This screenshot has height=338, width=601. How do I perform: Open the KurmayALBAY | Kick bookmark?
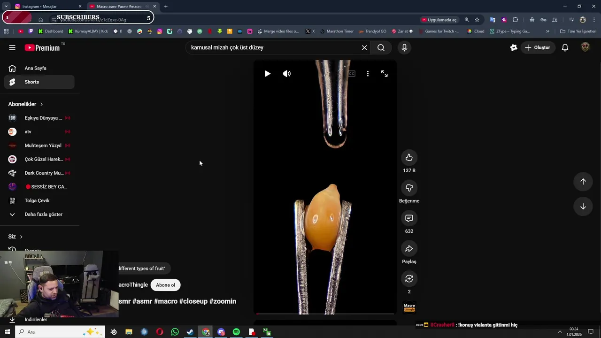pyautogui.click(x=88, y=31)
